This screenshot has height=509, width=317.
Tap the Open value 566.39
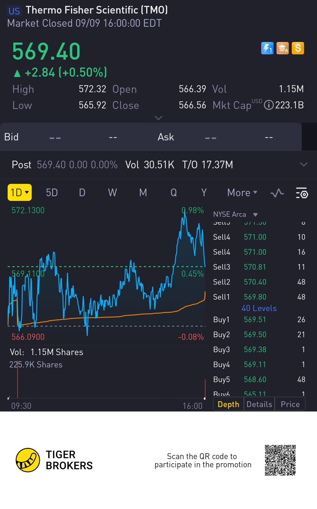[193, 89]
